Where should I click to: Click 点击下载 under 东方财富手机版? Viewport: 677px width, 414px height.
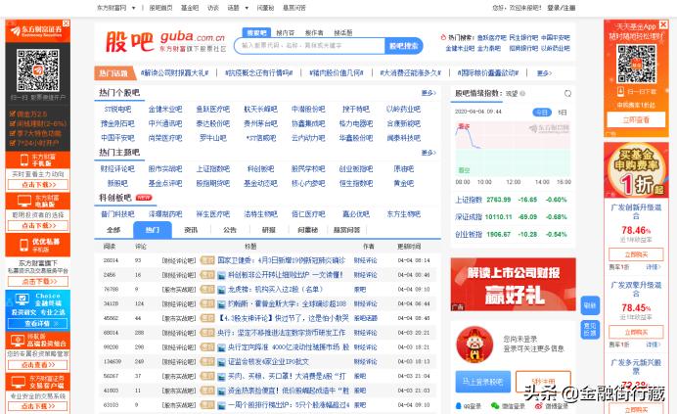pyautogui.click(x=38, y=185)
